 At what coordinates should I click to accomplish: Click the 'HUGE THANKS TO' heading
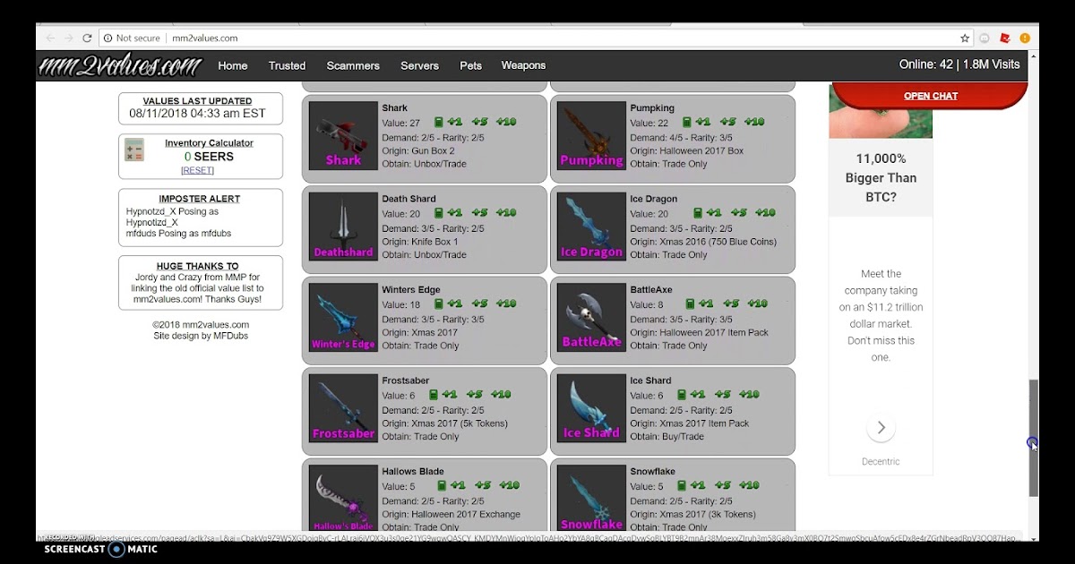197,266
